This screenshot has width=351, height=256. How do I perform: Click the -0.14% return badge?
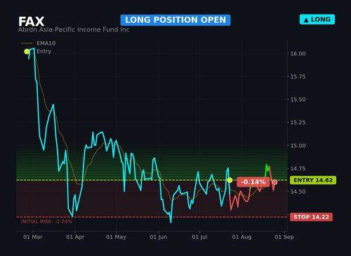click(x=253, y=182)
